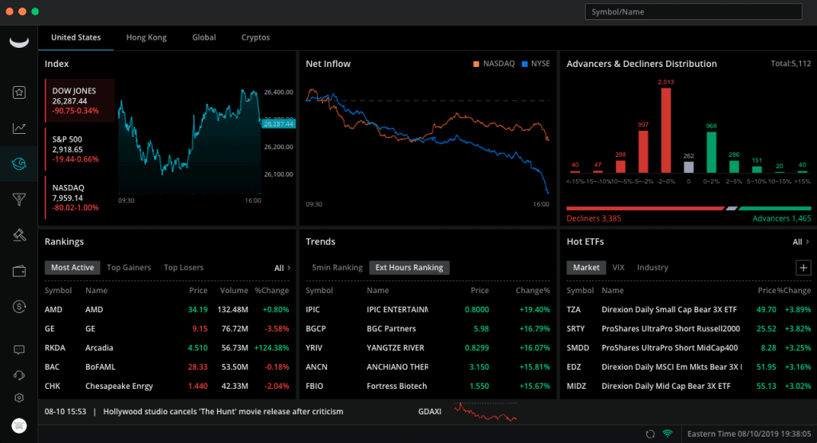Click the Total:5,112 label
817x443 pixels.
(791, 64)
